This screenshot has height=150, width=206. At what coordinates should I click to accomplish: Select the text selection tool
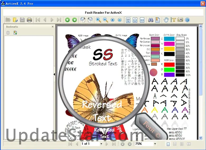click(x=173, y=20)
